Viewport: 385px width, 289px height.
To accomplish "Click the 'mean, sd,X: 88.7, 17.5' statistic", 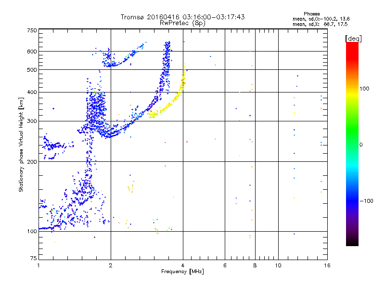I will (x=320, y=24).
